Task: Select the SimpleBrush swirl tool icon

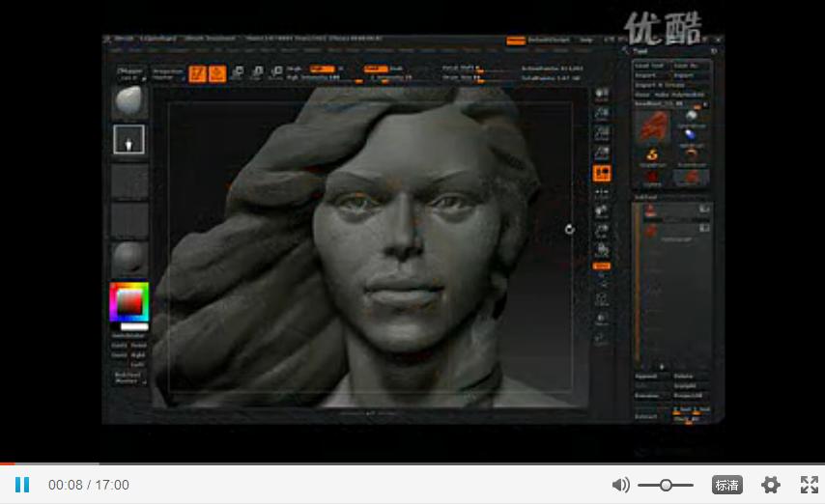Action: click(x=652, y=155)
